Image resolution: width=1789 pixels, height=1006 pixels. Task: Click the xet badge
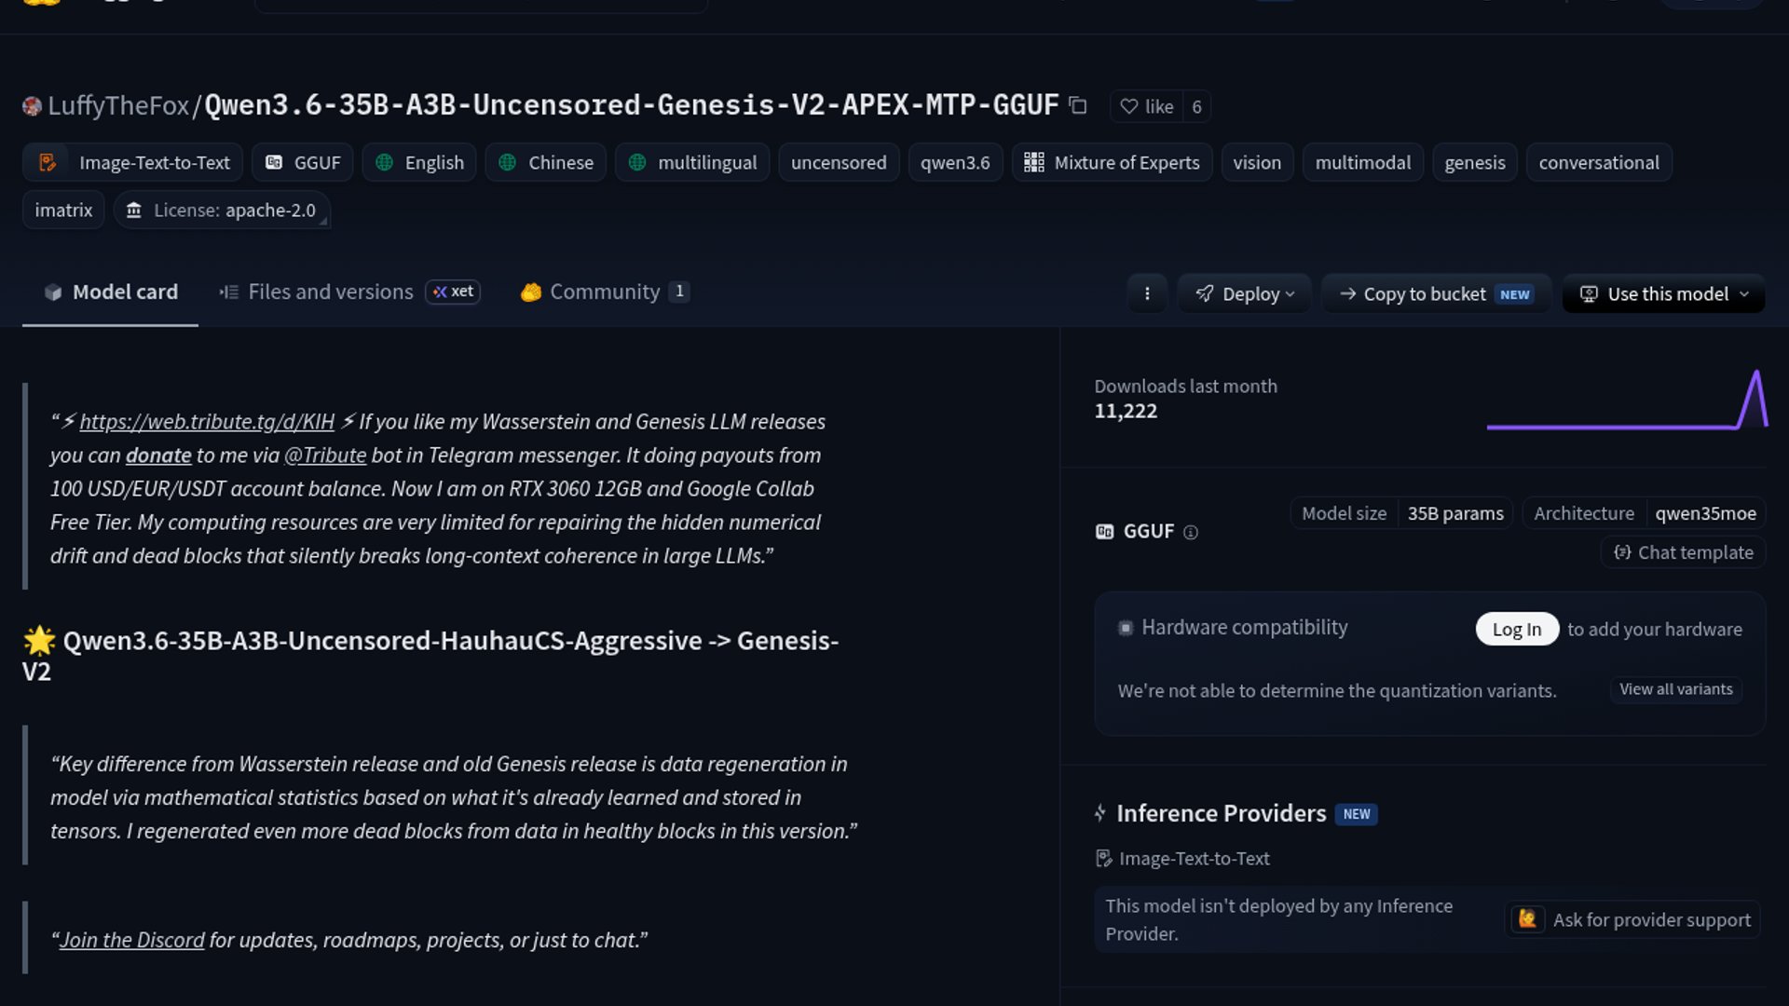[x=453, y=292]
